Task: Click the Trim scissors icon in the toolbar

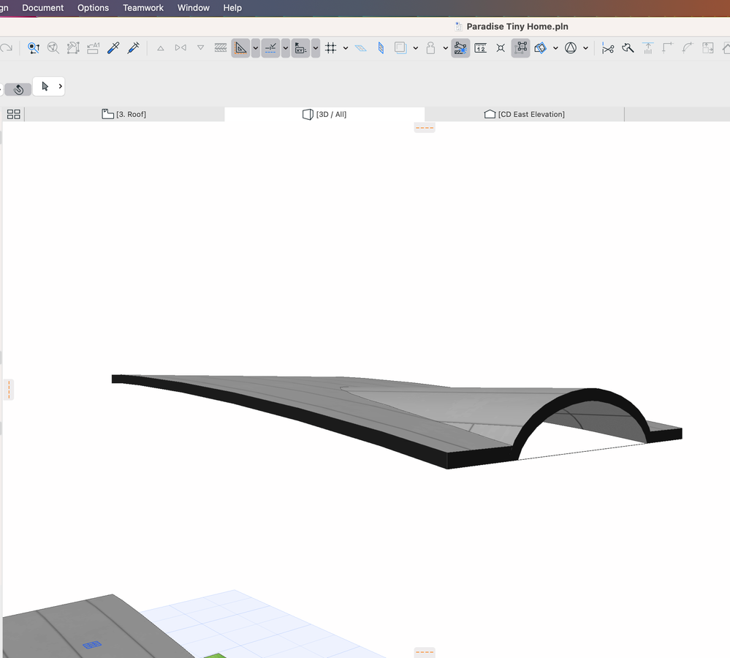Action: tap(607, 48)
